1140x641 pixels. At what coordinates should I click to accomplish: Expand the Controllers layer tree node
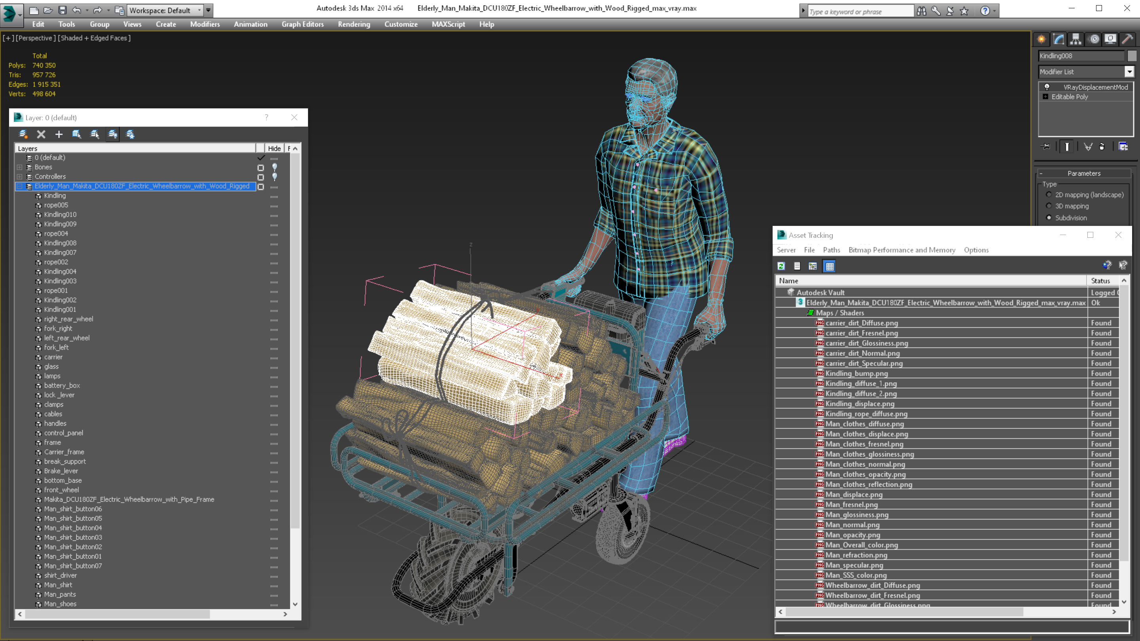[19, 176]
